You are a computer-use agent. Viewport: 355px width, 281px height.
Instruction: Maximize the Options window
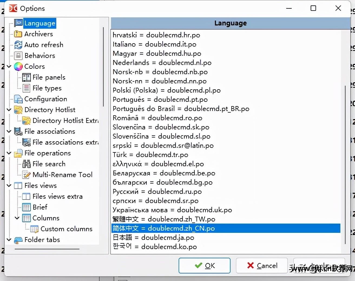[313, 8]
